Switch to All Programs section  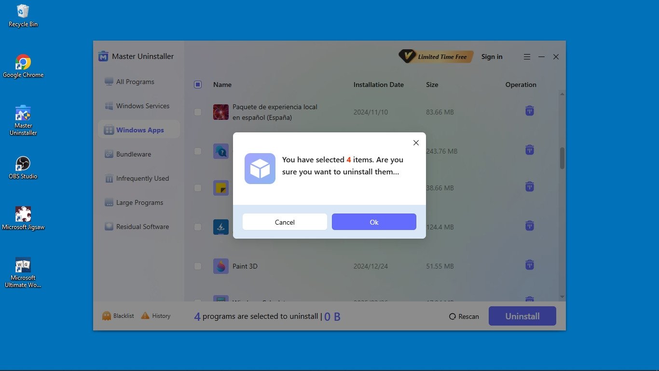[135, 82]
